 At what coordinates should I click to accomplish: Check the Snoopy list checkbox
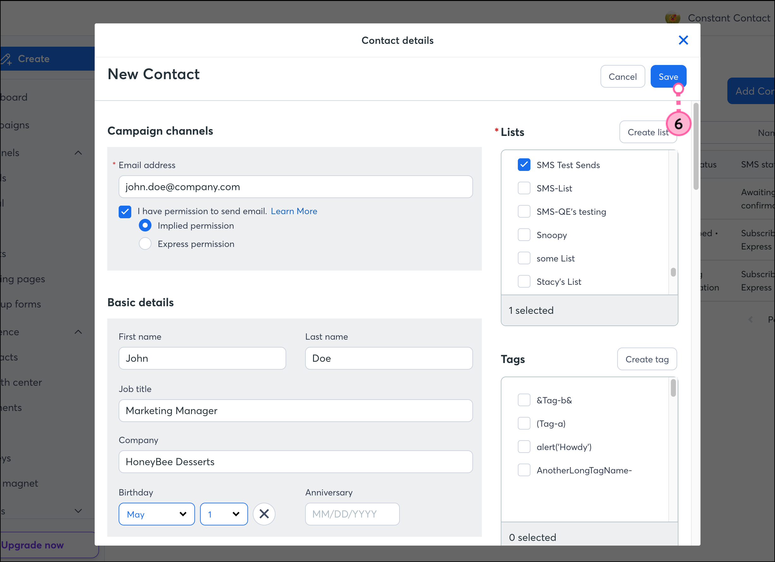click(524, 235)
